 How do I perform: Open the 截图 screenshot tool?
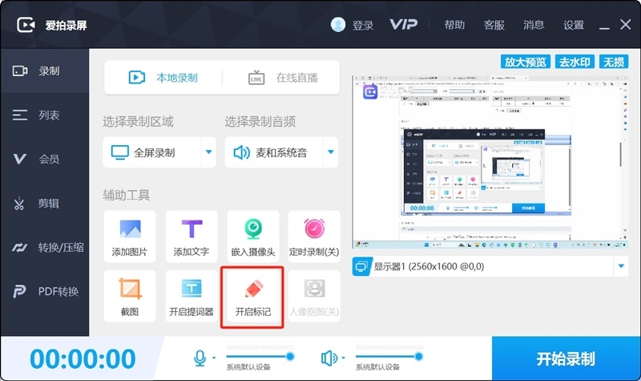pyautogui.click(x=130, y=296)
